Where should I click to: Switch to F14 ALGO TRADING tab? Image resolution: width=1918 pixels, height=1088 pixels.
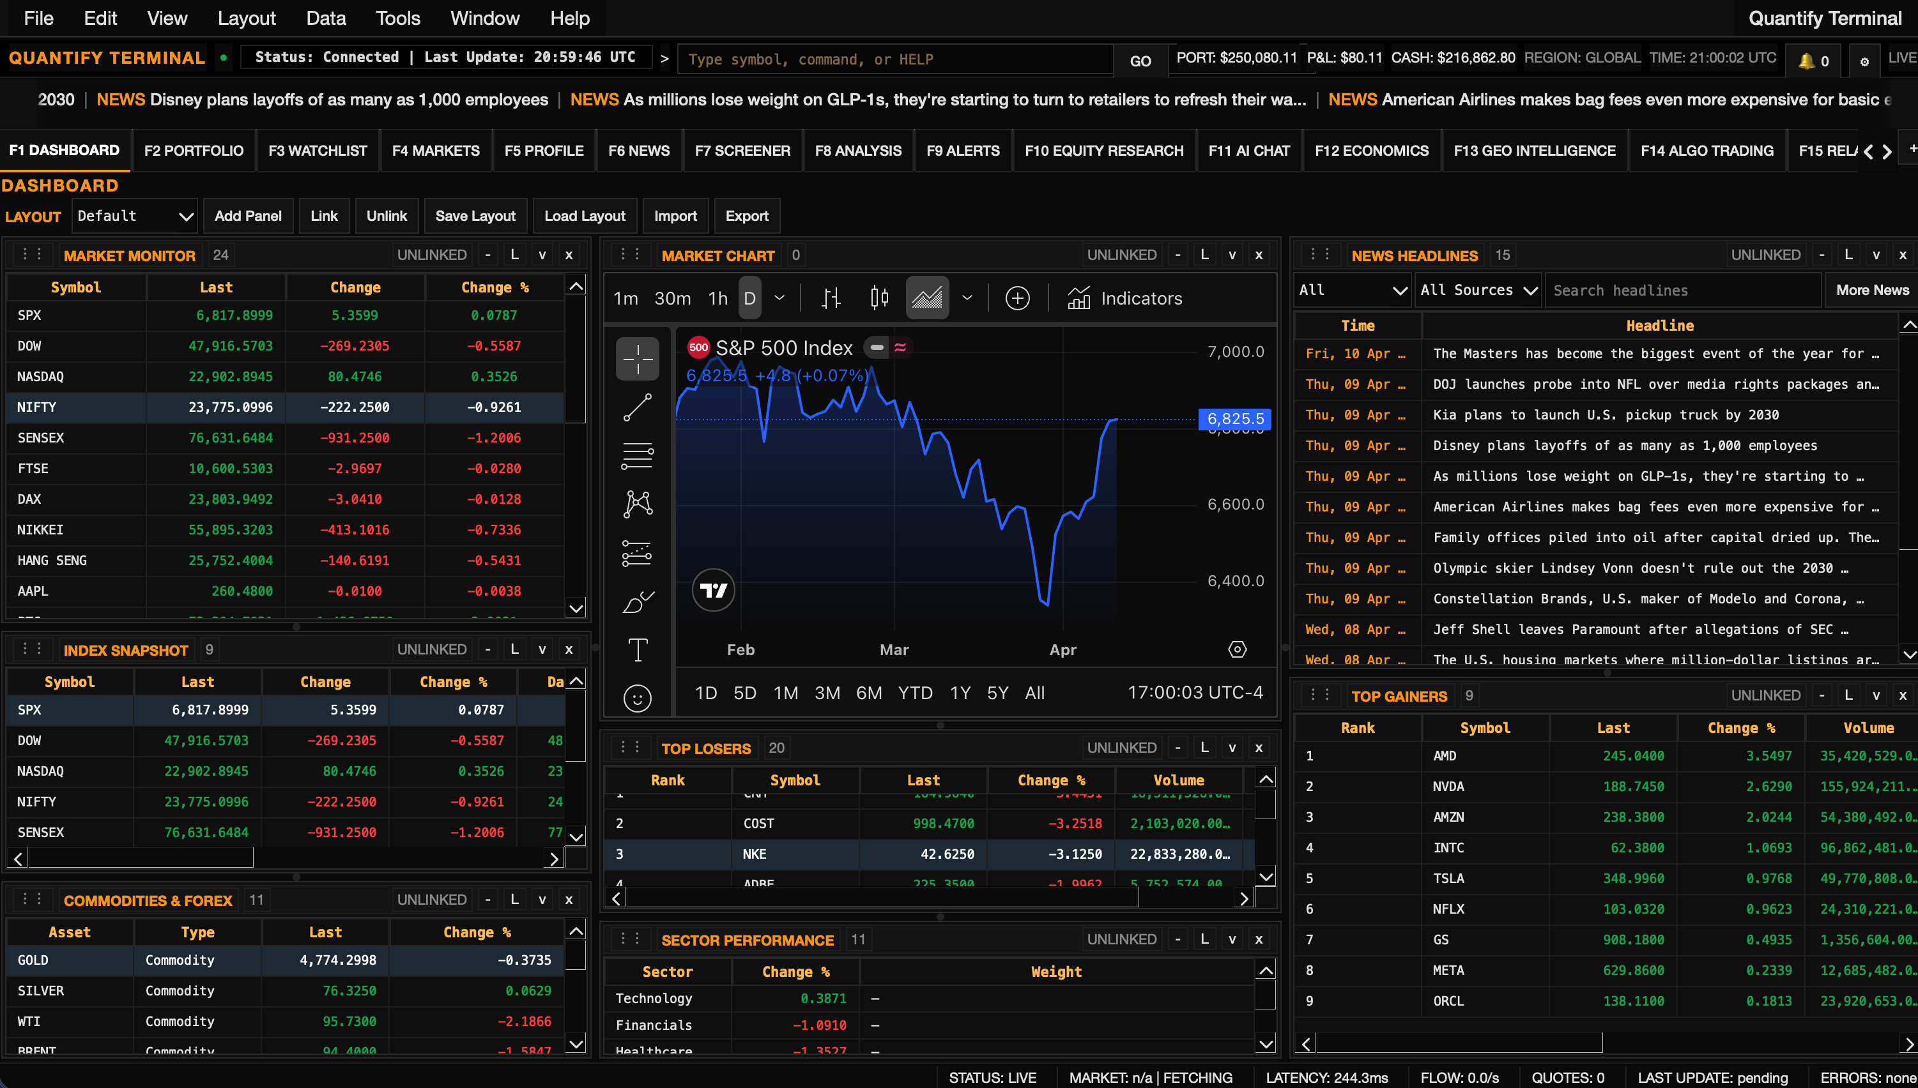coord(1707,150)
